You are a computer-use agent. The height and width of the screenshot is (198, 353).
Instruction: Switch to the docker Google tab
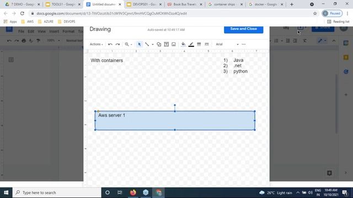point(266,4)
